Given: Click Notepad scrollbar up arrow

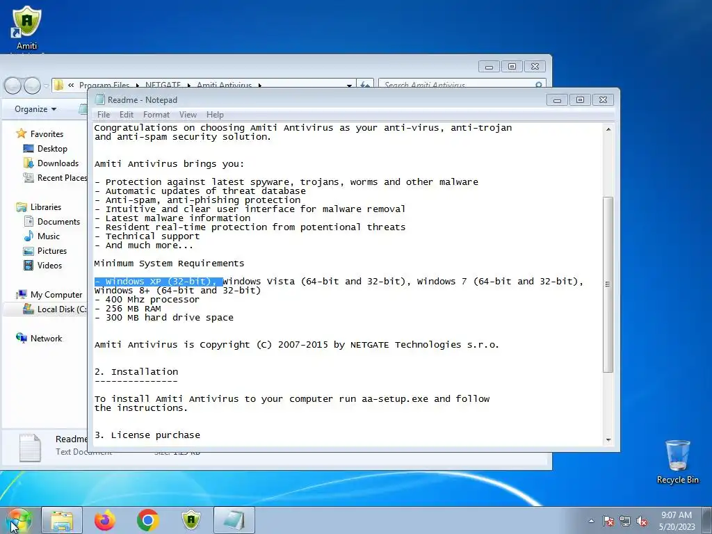Looking at the screenshot, I should click(x=608, y=129).
